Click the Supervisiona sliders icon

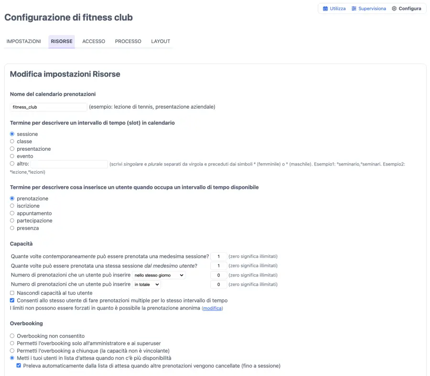354,9
